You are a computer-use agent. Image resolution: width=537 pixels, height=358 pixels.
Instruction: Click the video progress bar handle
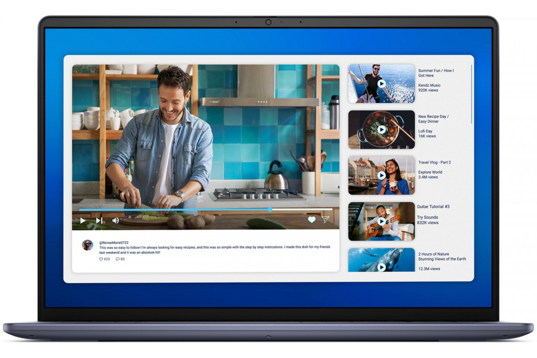tap(270, 209)
